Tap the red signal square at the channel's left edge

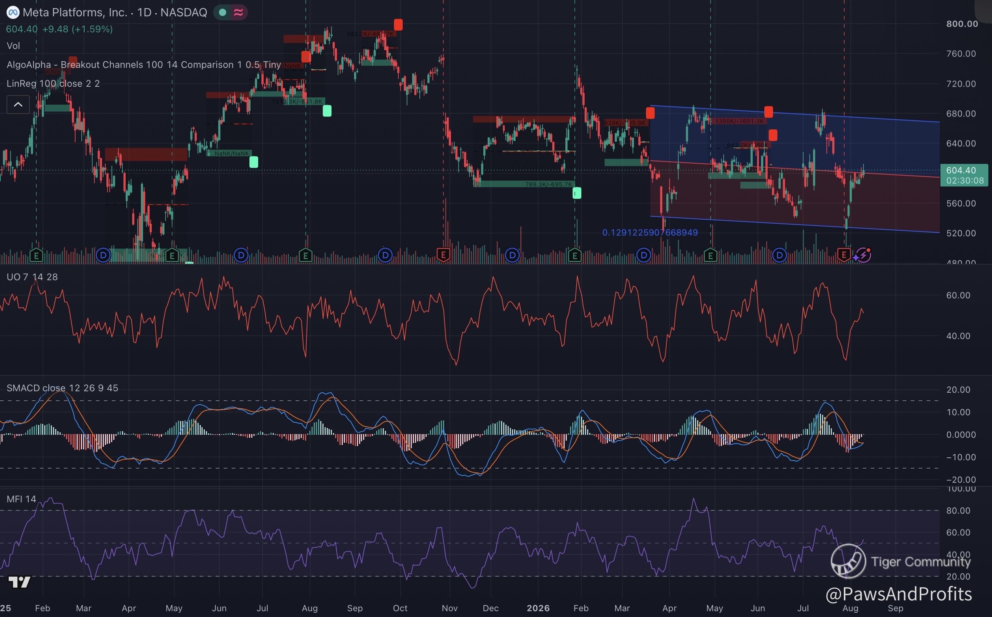[650, 113]
